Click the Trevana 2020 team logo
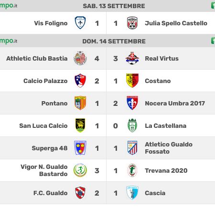The width and height of the screenshot is (215, 208). click(132, 170)
